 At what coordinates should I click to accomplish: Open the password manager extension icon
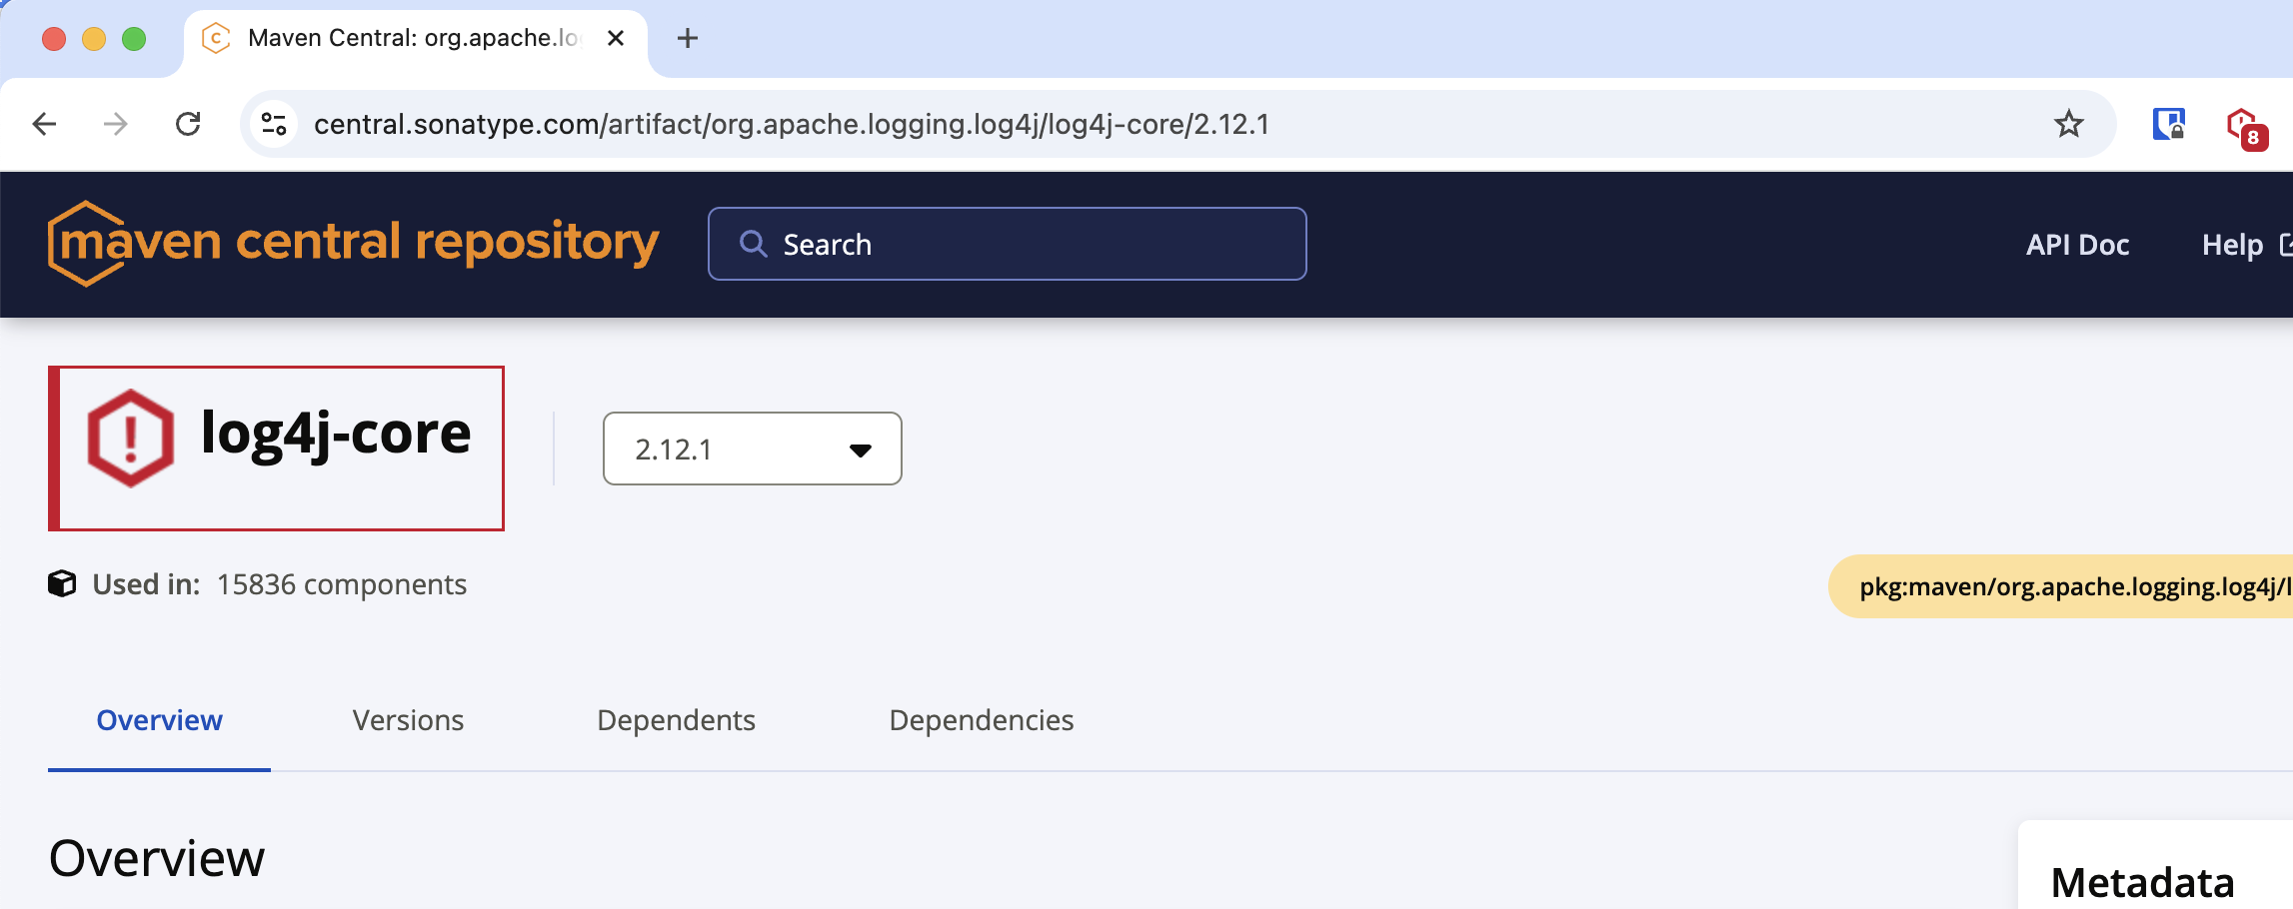2168,124
